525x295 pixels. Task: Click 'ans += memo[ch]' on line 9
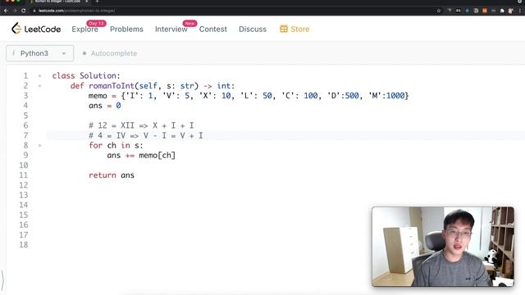[141, 156]
